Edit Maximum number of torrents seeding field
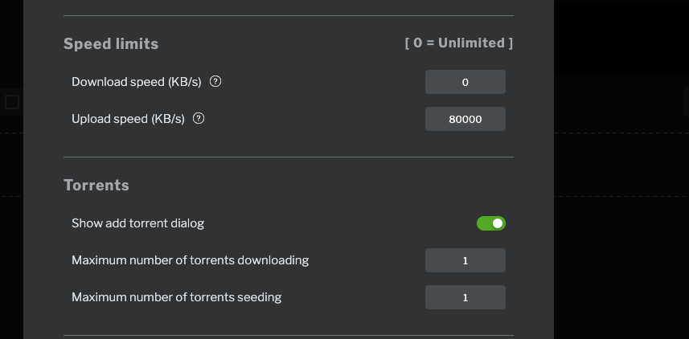This screenshot has height=339, width=689. (x=465, y=297)
